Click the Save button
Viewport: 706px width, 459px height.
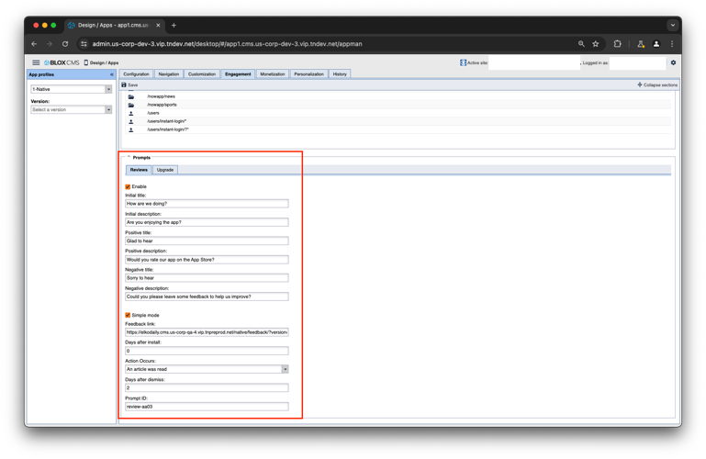click(x=129, y=84)
